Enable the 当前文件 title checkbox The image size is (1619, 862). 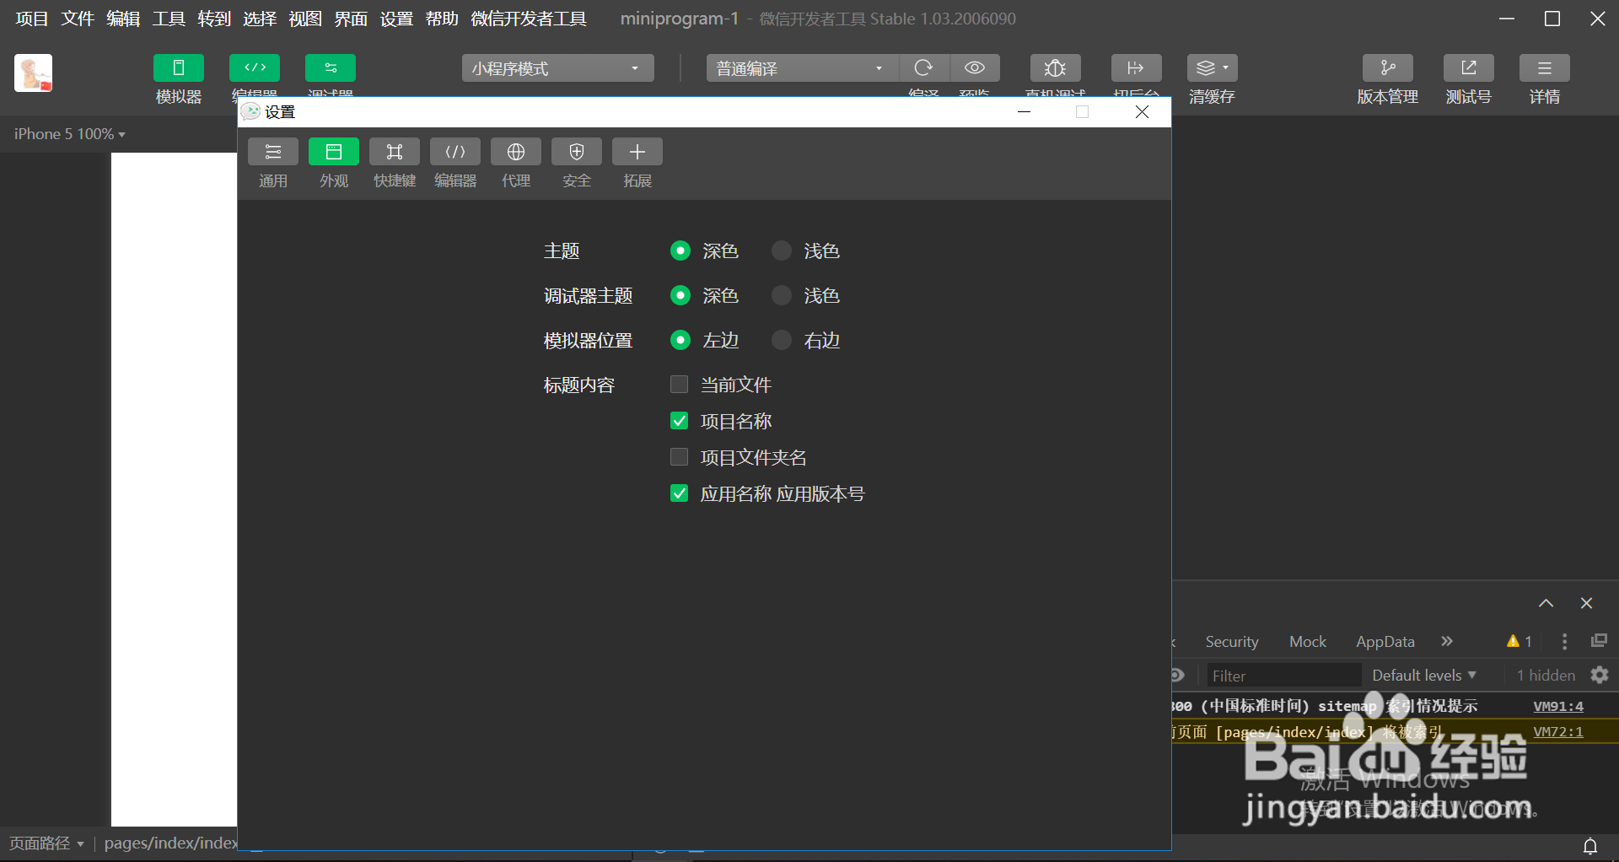click(x=679, y=385)
